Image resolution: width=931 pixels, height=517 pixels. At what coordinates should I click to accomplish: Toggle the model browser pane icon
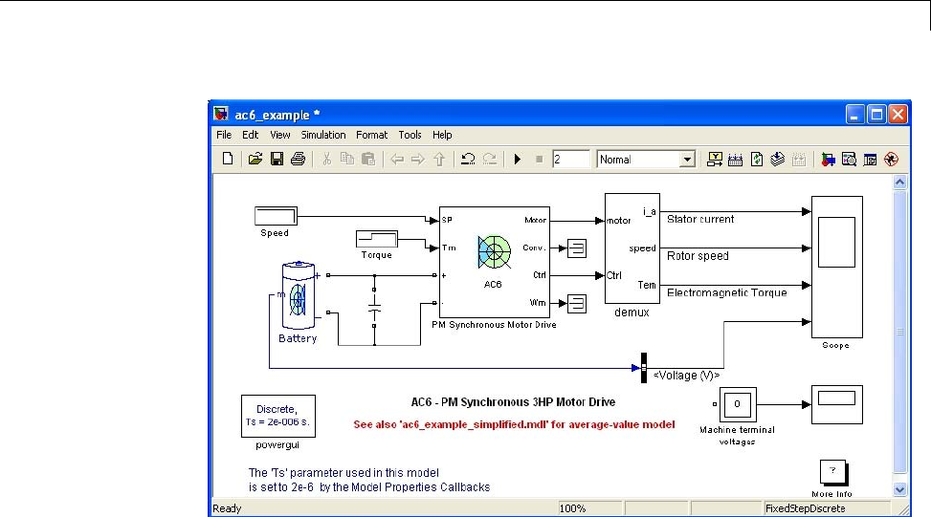(871, 159)
